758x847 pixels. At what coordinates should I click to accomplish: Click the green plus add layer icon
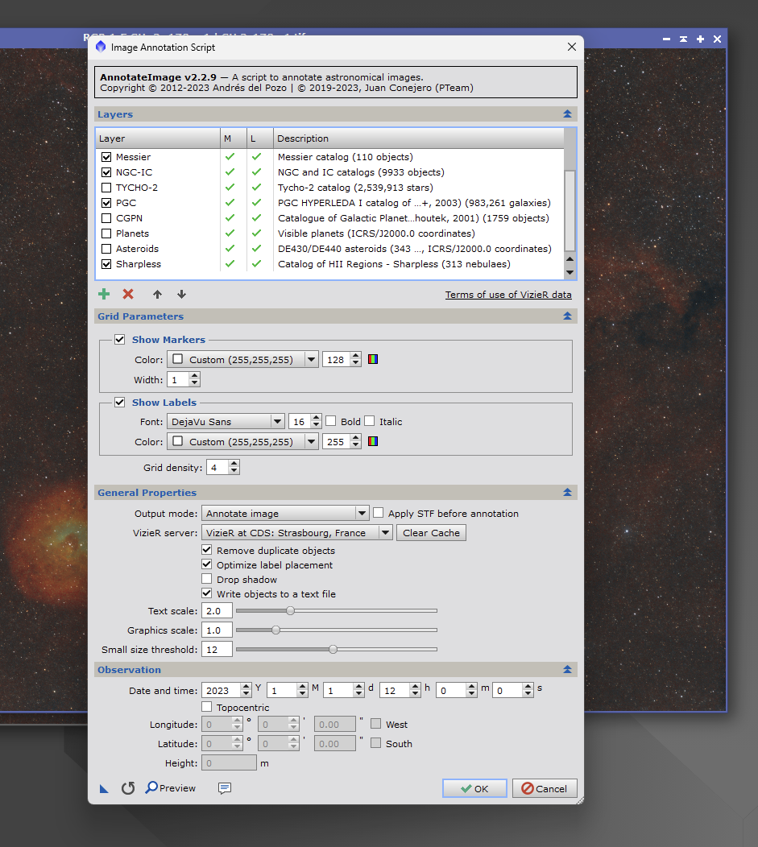[x=104, y=294]
